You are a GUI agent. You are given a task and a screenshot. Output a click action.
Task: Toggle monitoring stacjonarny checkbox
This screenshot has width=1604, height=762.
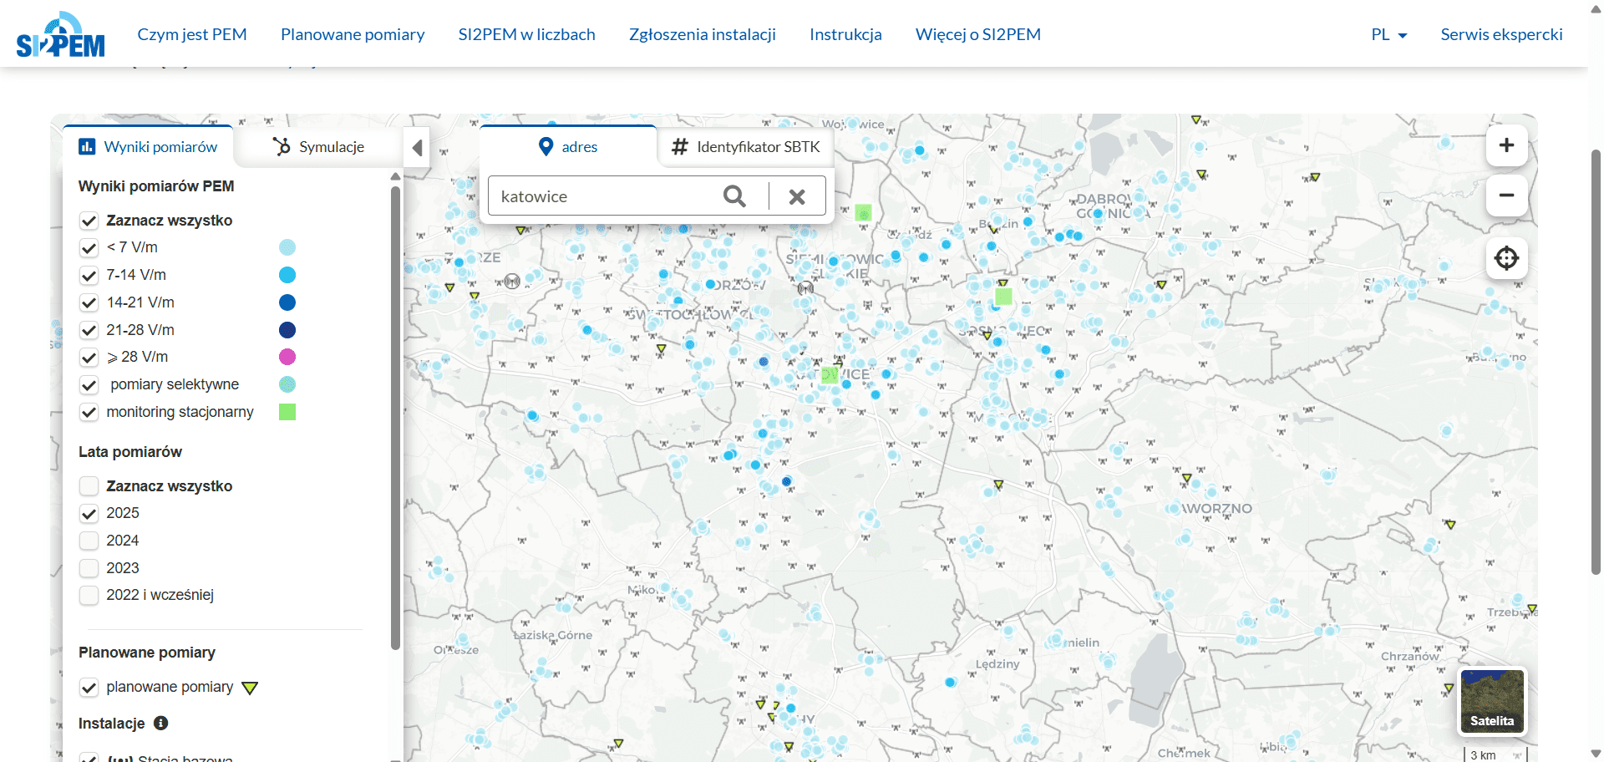[x=89, y=413]
